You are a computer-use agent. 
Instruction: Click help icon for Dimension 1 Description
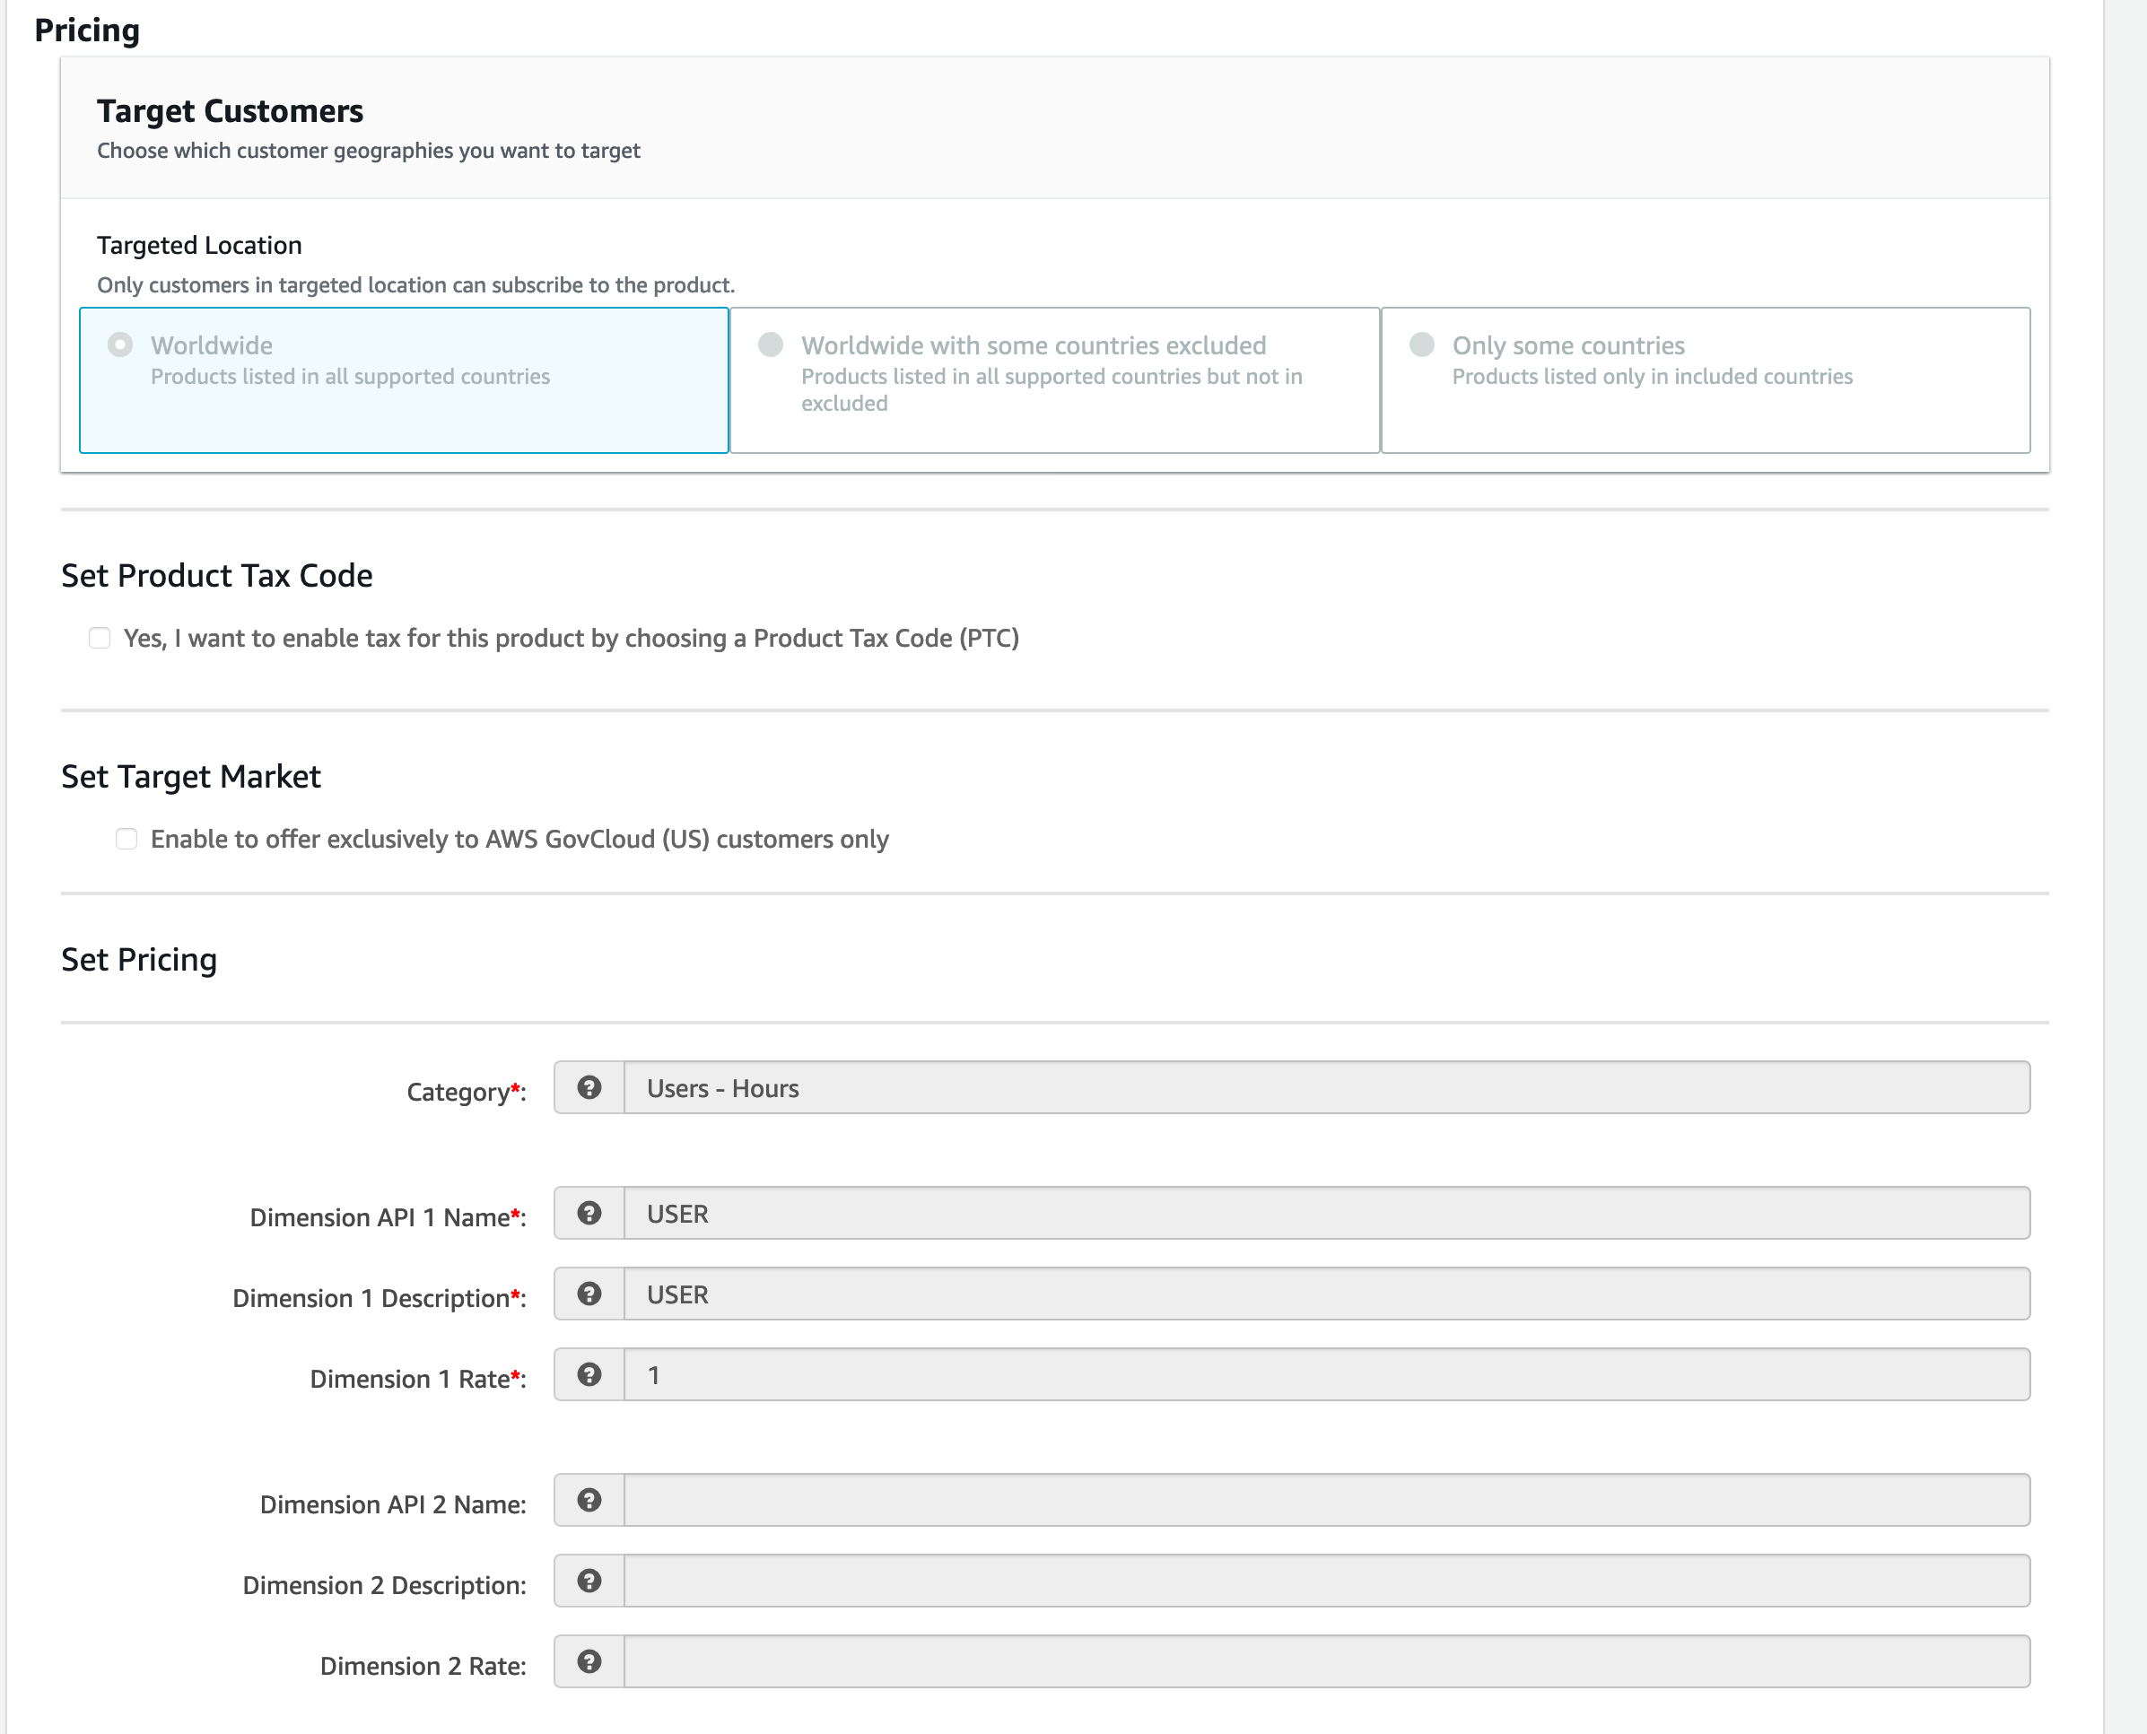point(589,1294)
